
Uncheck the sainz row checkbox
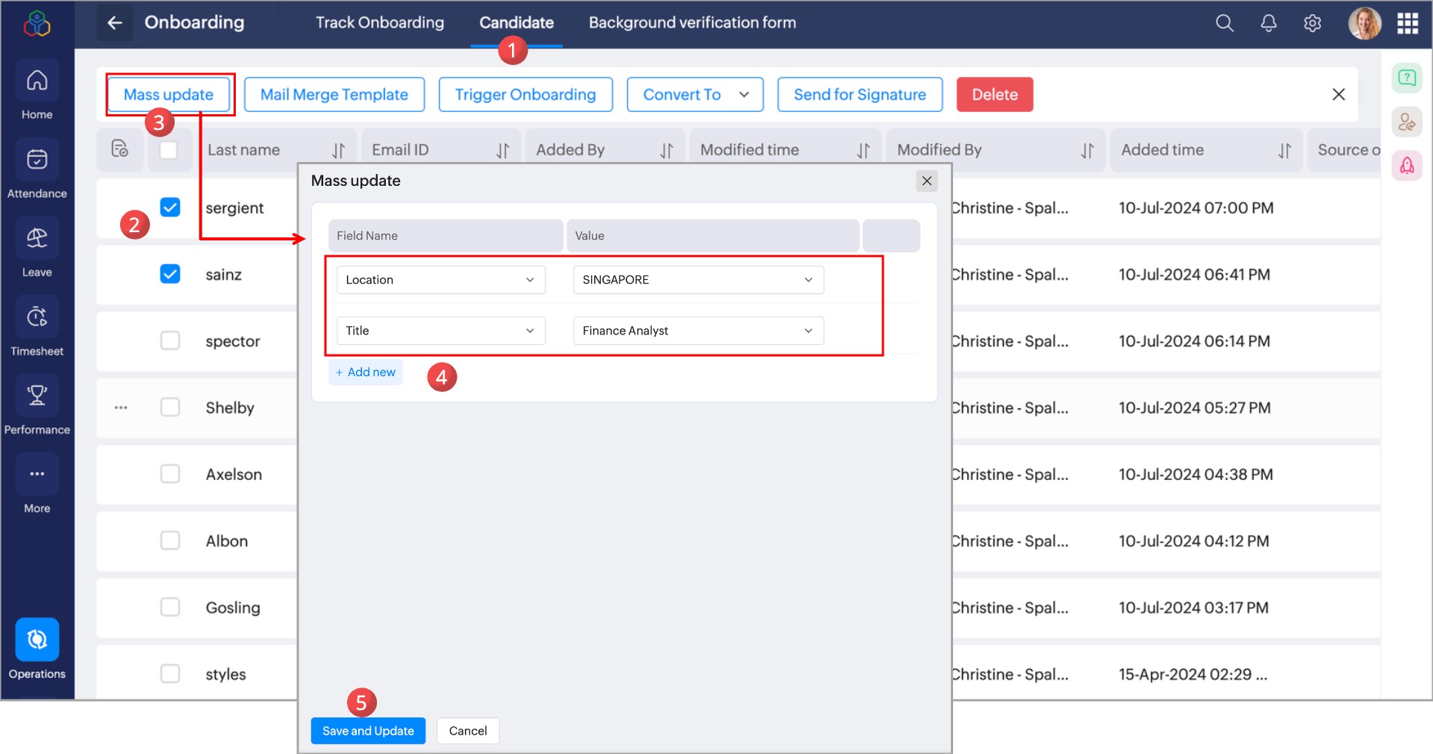coord(170,274)
